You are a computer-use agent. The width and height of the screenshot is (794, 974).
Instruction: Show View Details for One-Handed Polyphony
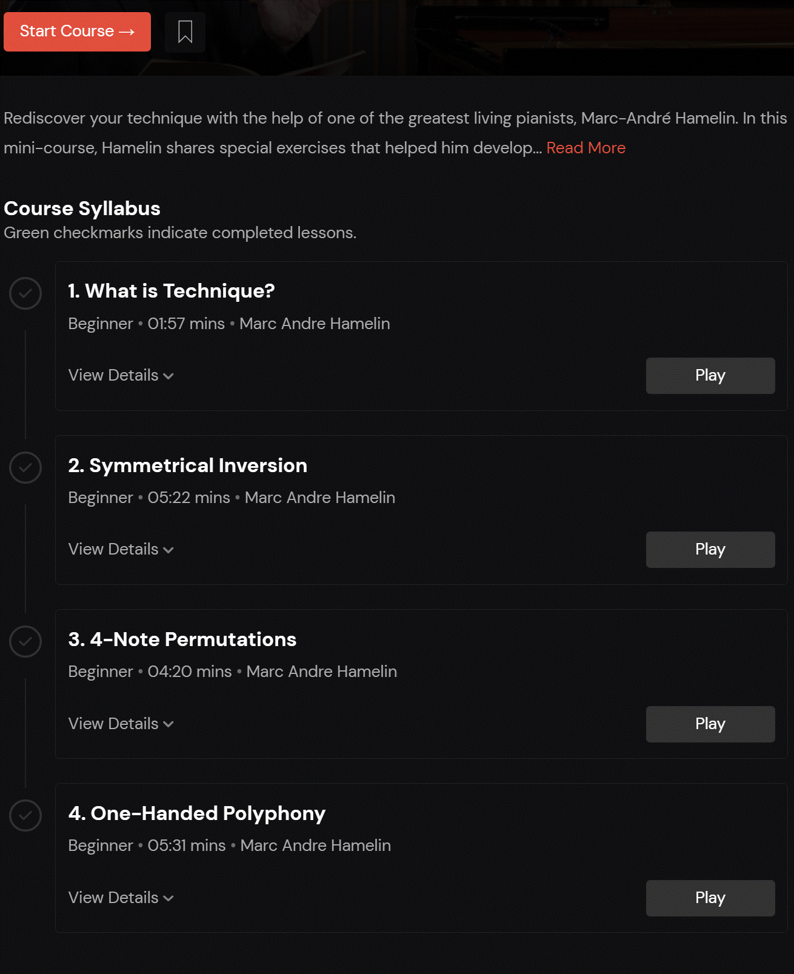click(x=121, y=898)
